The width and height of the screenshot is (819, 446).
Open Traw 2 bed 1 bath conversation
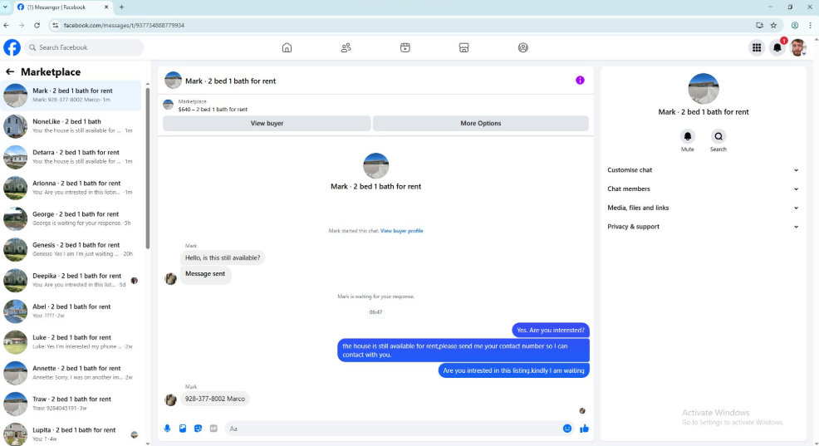(x=71, y=403)
